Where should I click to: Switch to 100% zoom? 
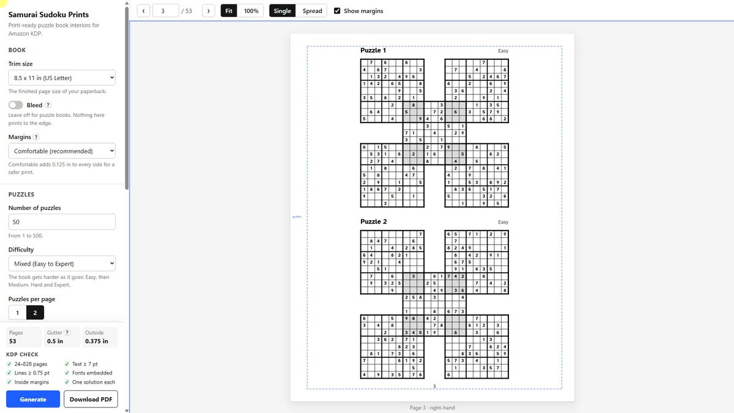(251, 11)
